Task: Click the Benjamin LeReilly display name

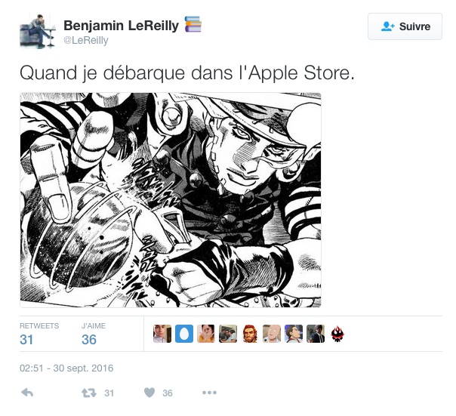Action: 121,26
